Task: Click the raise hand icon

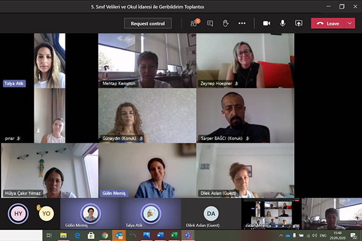Action: (225, 23)
